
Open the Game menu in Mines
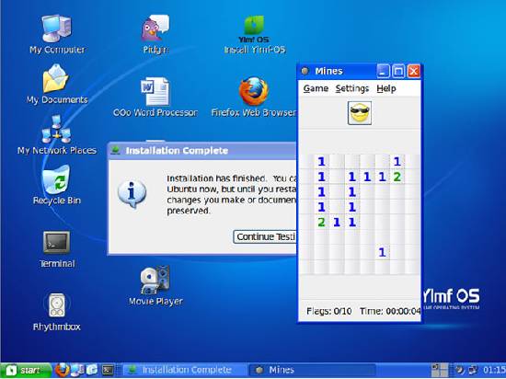(316, 88)
